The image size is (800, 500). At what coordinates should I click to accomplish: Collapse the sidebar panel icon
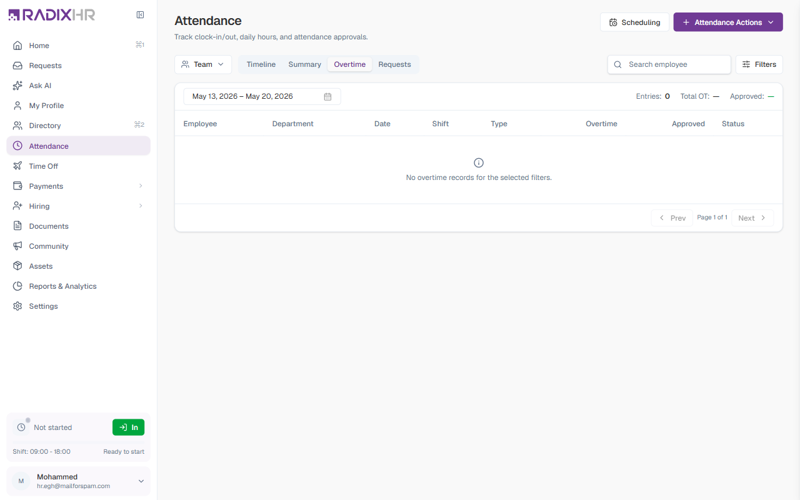pyautogui.click(x=140, y=15)
